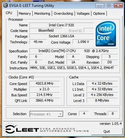Minimize the E-LEET Tuning Utility window
This screenshot has width=125, height=138.
tap(99, 6)
